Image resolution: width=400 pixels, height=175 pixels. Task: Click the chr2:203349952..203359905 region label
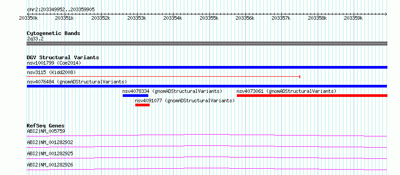[61, 10]
